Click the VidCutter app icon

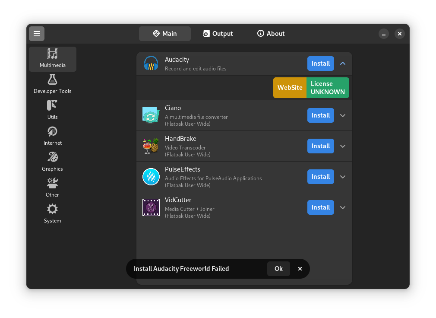[x=151, y=207]
